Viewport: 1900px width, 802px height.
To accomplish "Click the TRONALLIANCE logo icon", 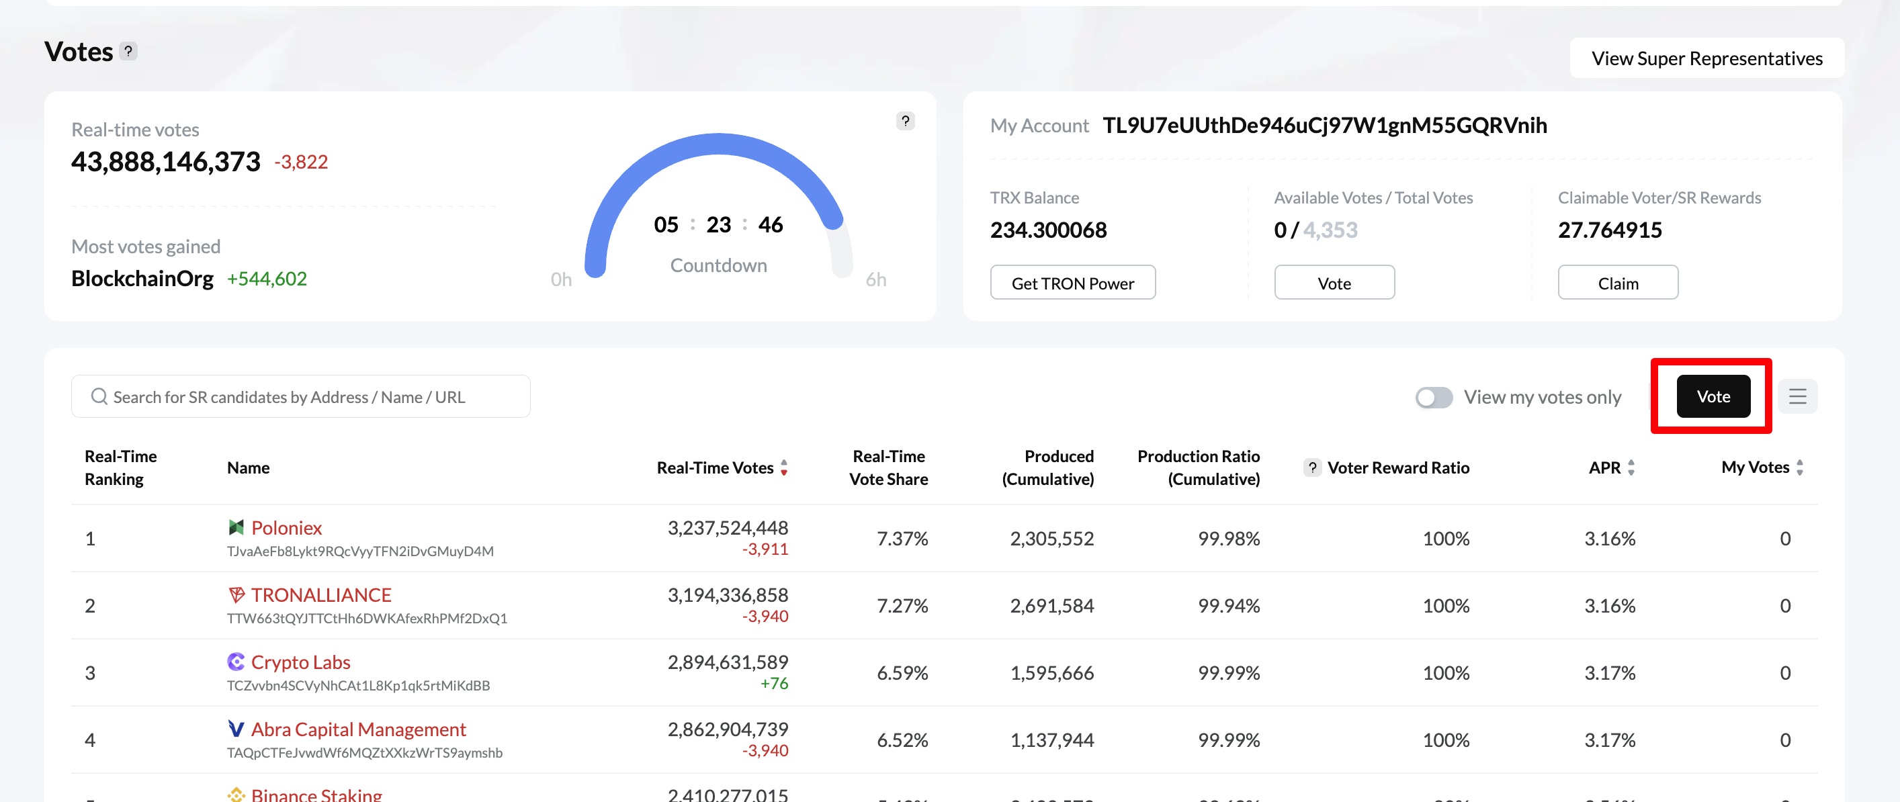I will coord(236,594).
